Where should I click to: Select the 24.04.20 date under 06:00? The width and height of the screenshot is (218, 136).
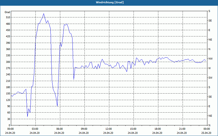pyautogui.click(x=59, y=133)
